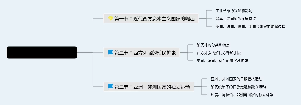Select subtopic 英国、法国、荷兰的殖民地扩张
Screen dimensions: 301x105
click(222, 61)
